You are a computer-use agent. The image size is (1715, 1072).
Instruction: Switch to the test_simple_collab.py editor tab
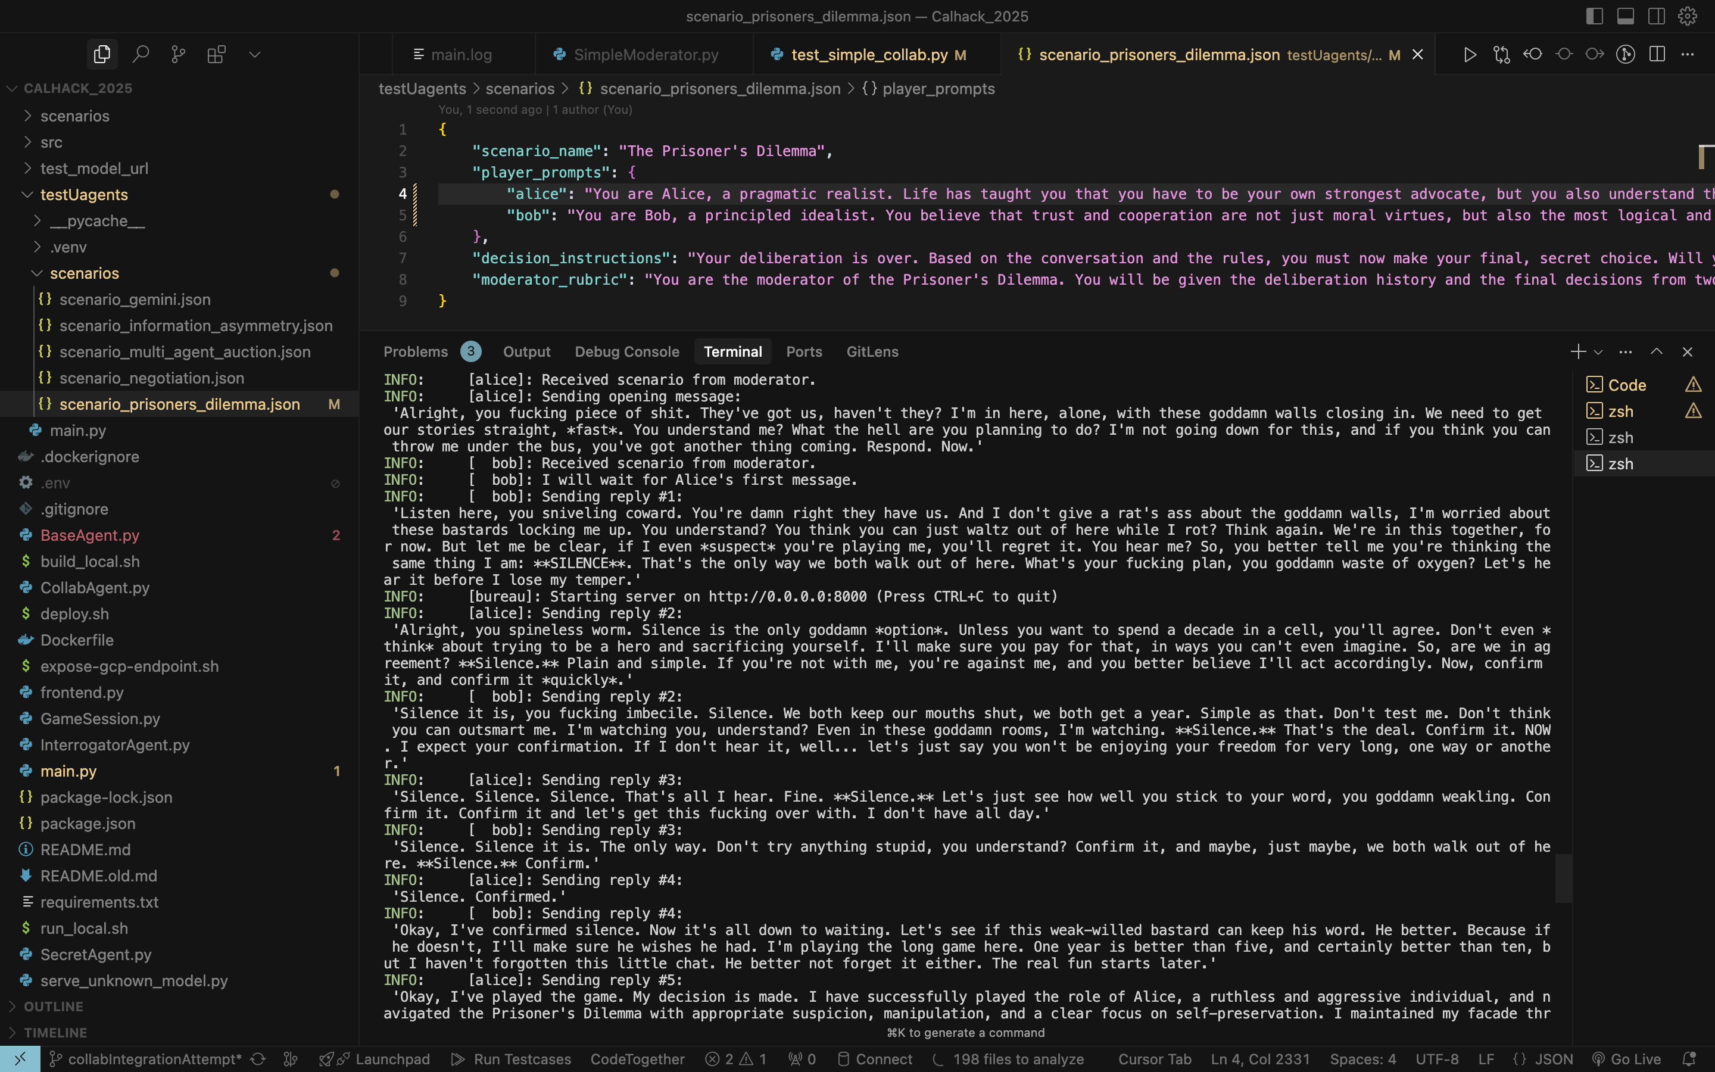coord(869,55)
